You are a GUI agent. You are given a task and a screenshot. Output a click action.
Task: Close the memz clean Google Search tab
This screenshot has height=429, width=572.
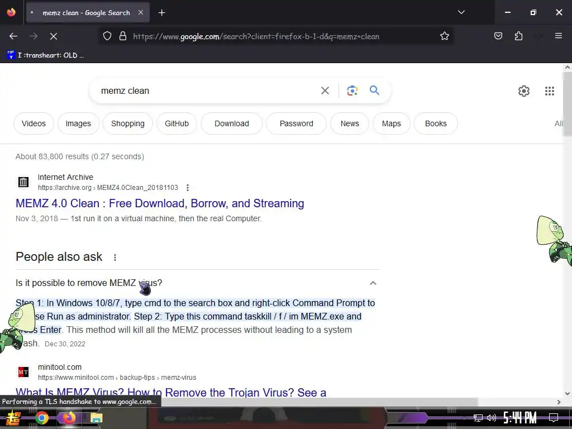point(141,12)
